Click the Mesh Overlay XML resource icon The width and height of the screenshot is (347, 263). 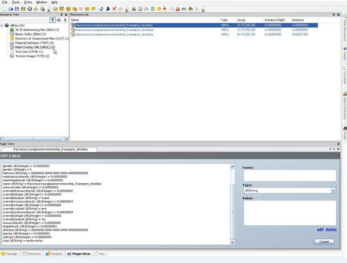[x=12, y=47]
